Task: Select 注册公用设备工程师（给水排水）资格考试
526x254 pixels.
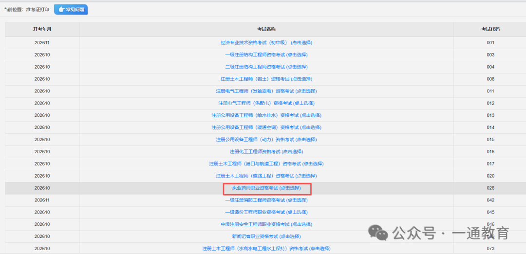Action: tap(266, 115)
